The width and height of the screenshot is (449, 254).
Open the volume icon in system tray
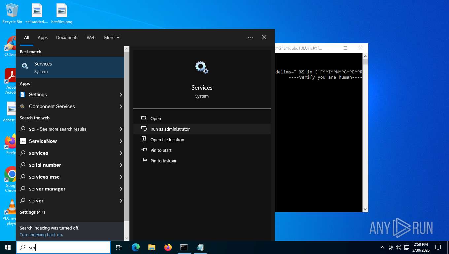click(x=398, y=247)
